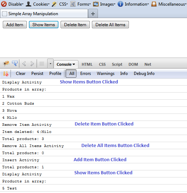Viewport: 187px width, 193px height.
Task: Click the Add Item button
Action: point(15,25)
